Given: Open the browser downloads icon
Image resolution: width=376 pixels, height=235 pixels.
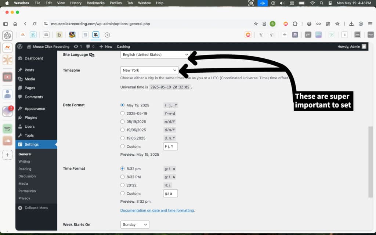Looking at the screenshot, I should pyautogui.click(x=351, y=23).
